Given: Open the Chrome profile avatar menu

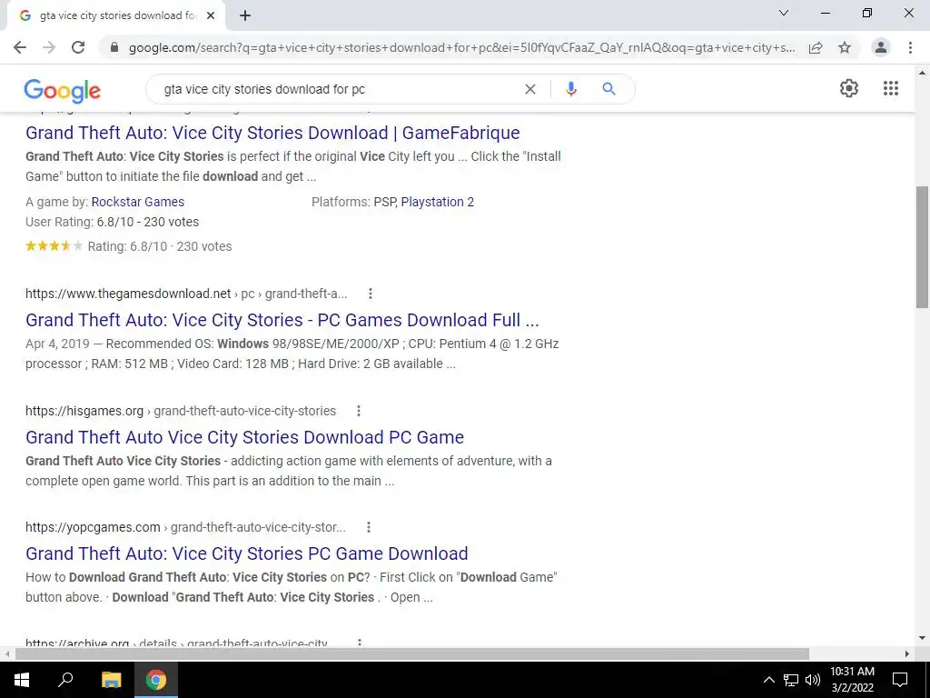Looking at the screenshot, I should [881, 47].
